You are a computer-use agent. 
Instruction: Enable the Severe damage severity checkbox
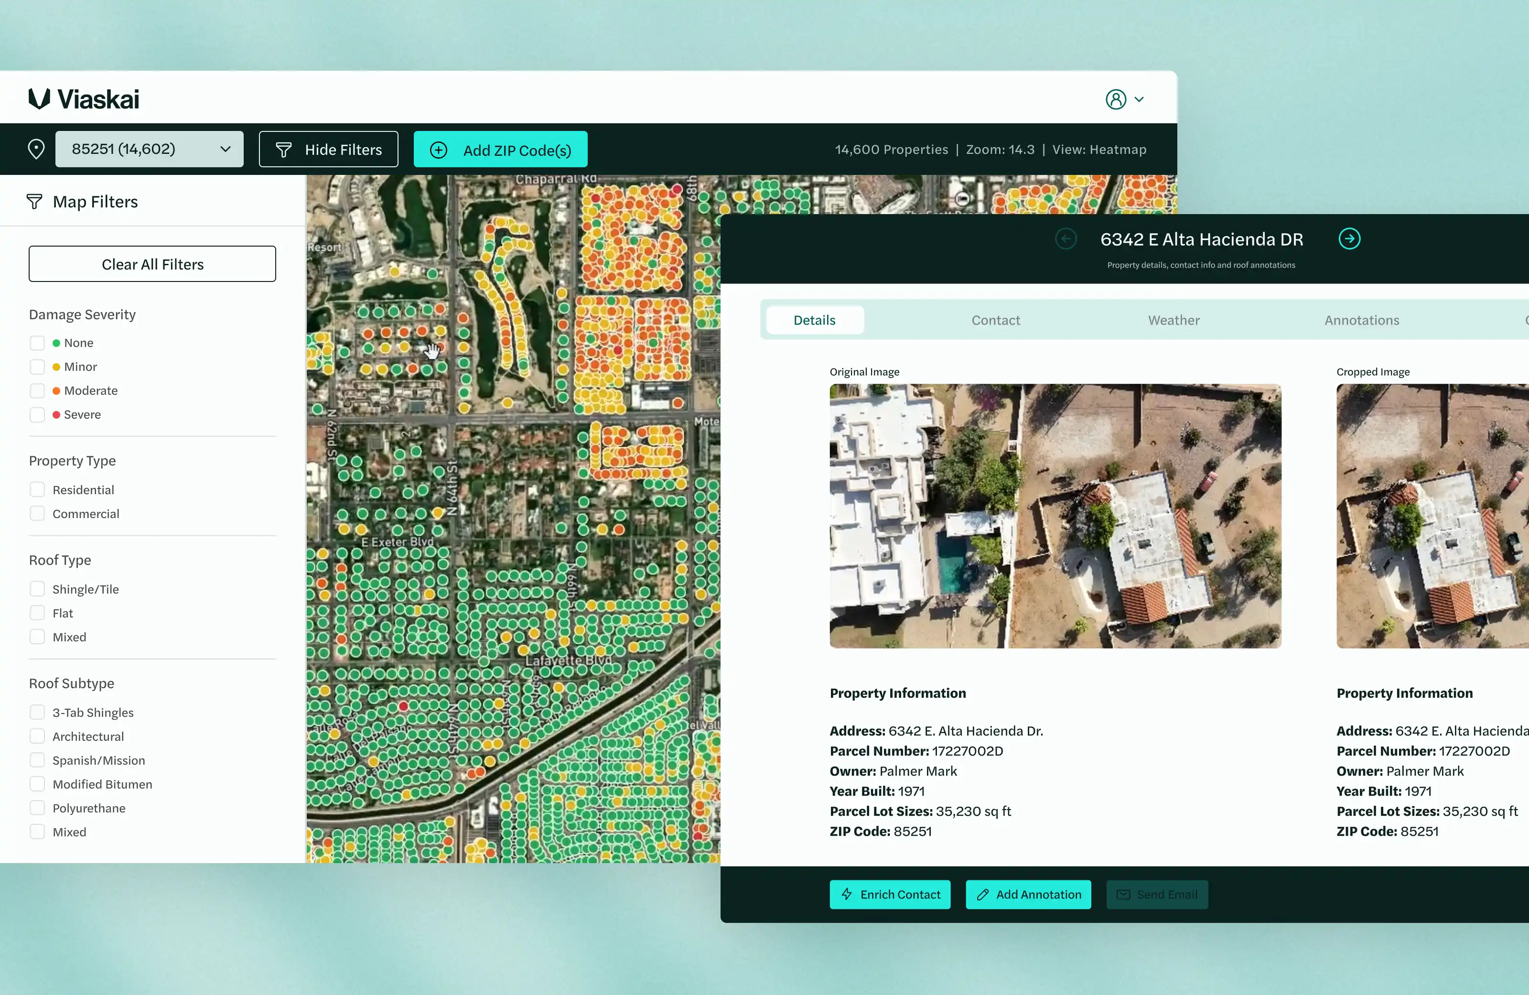37,415
